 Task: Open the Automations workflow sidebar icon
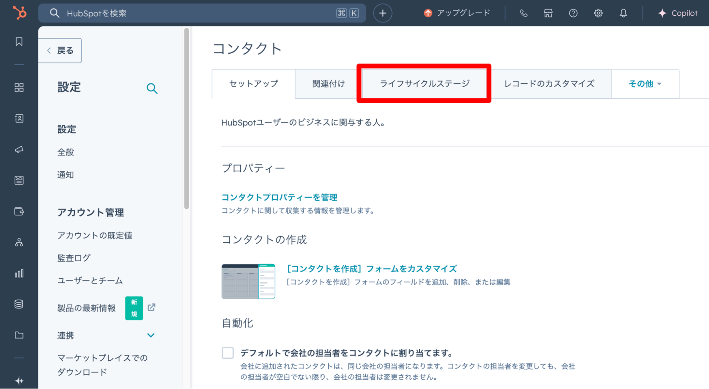click(19, 242)
